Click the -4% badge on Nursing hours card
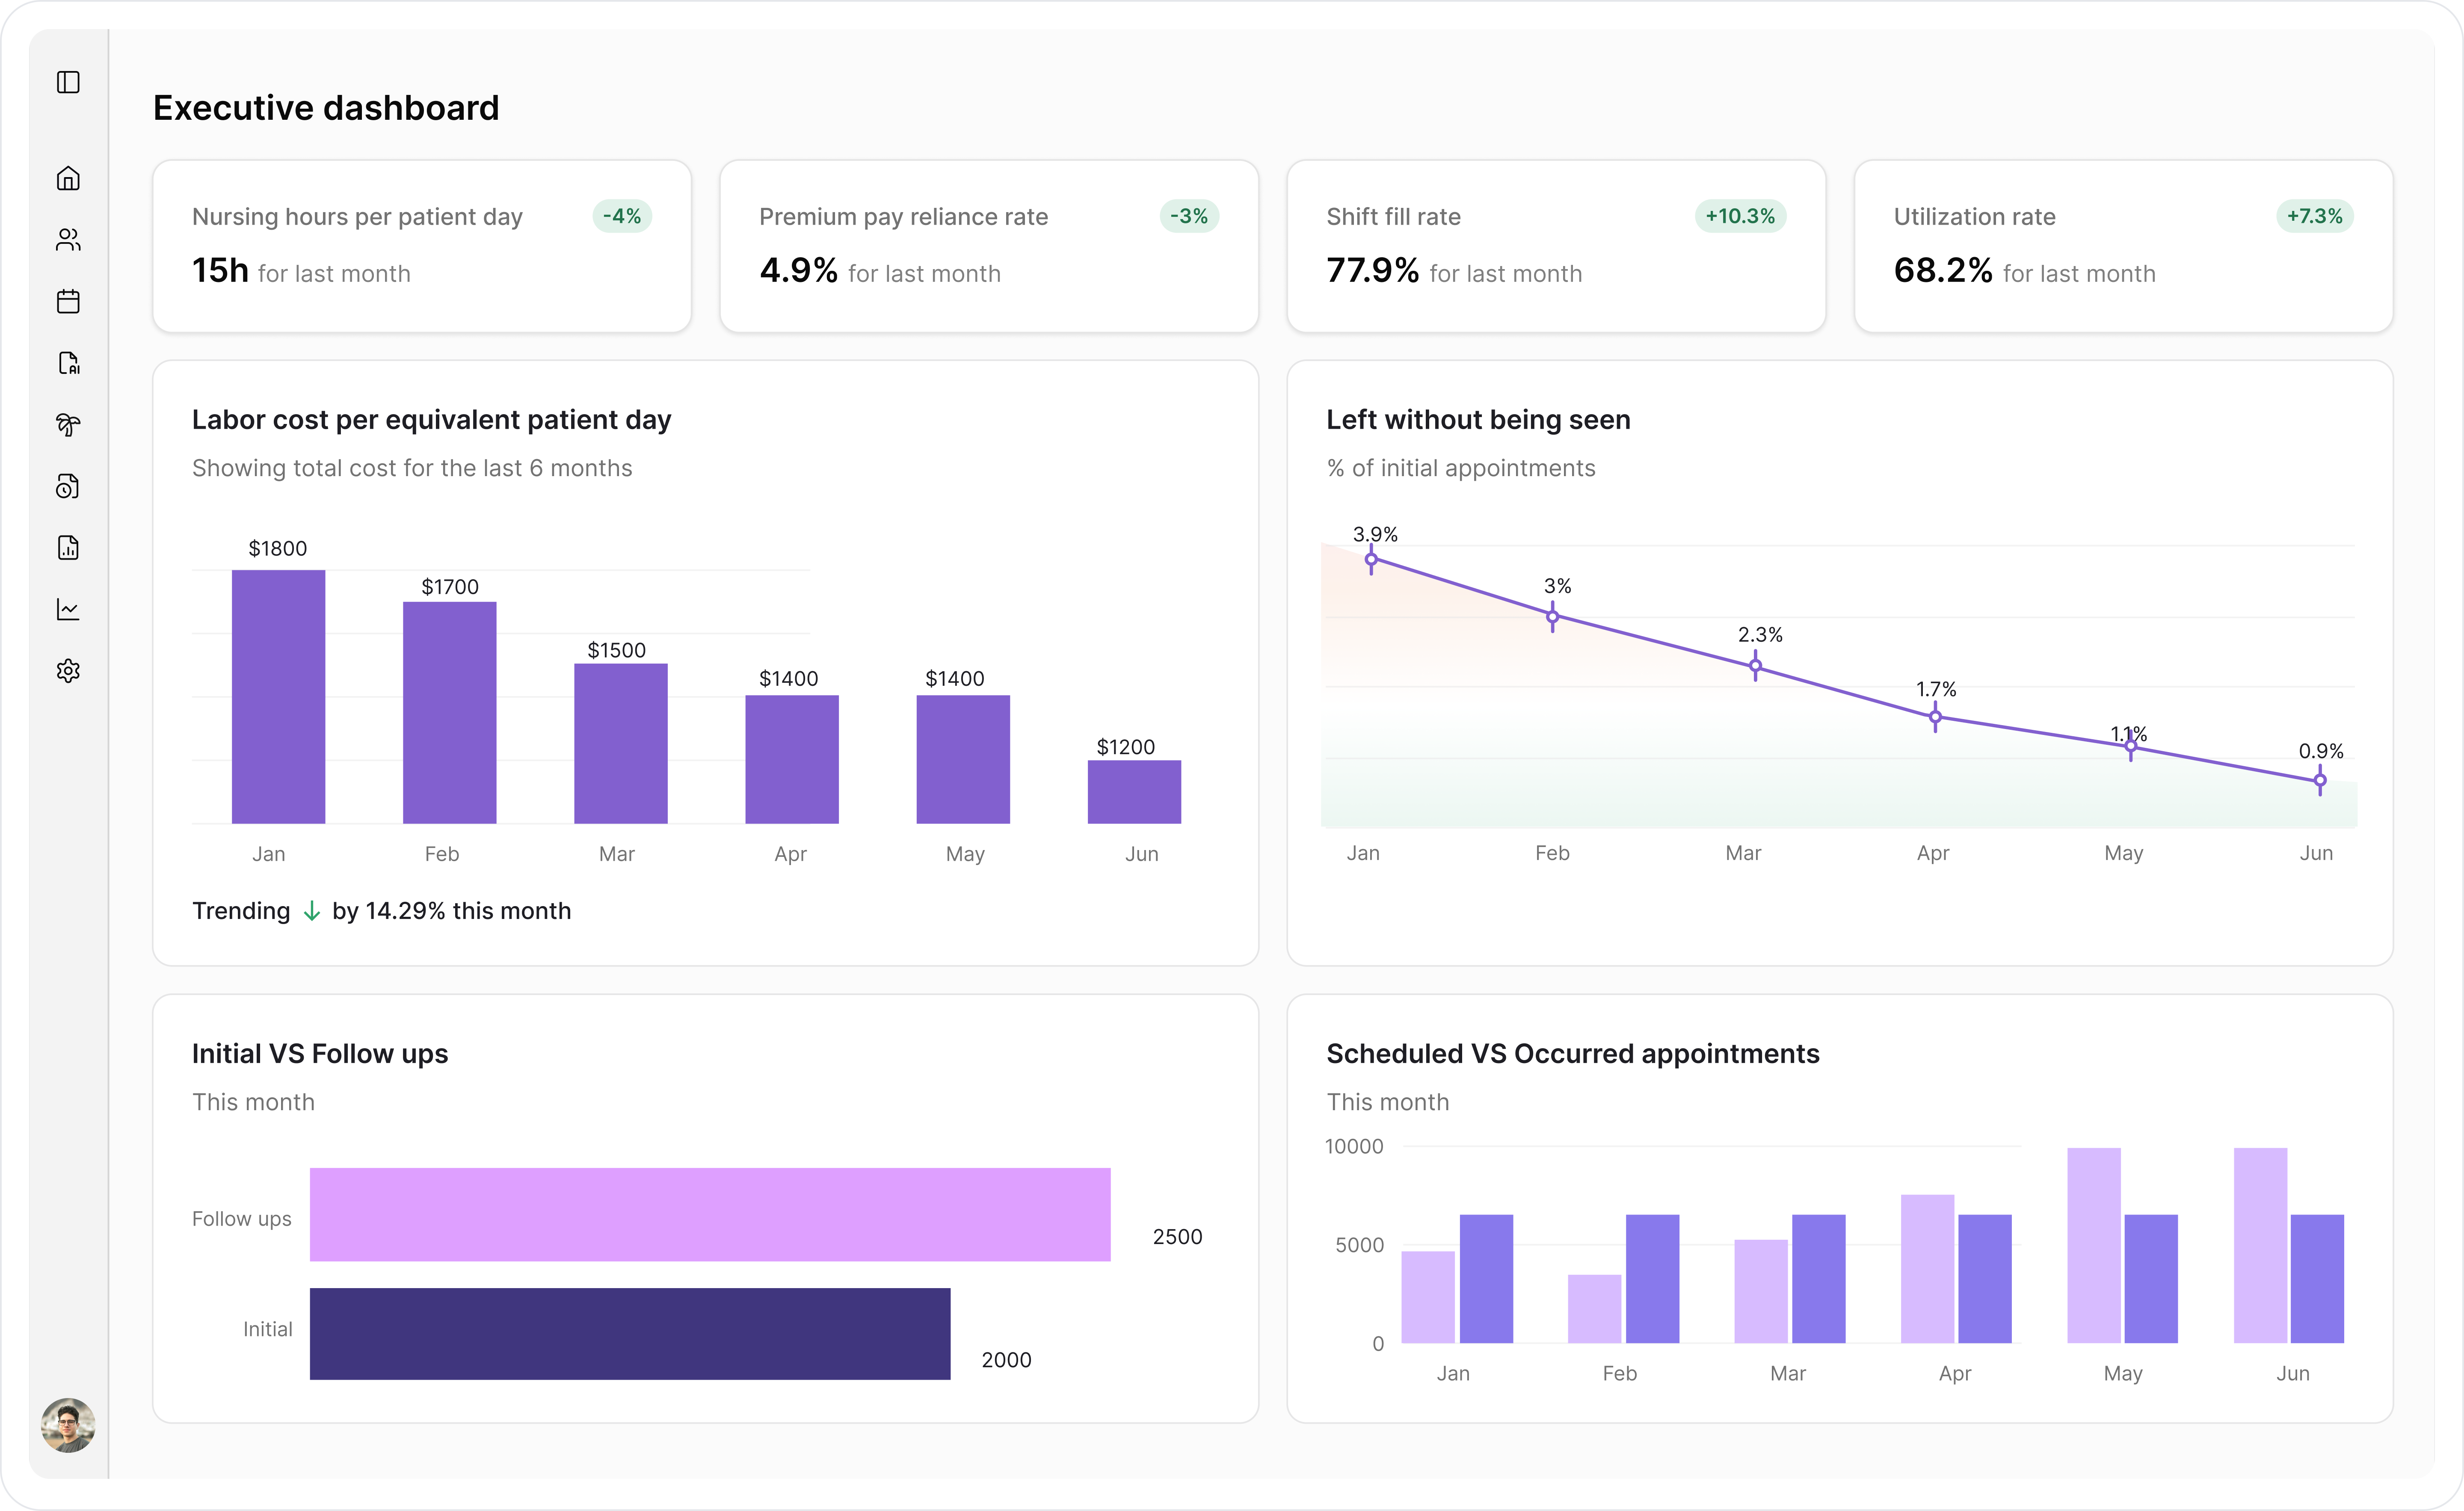2464x1511 pixels. [x=622, y=216]
